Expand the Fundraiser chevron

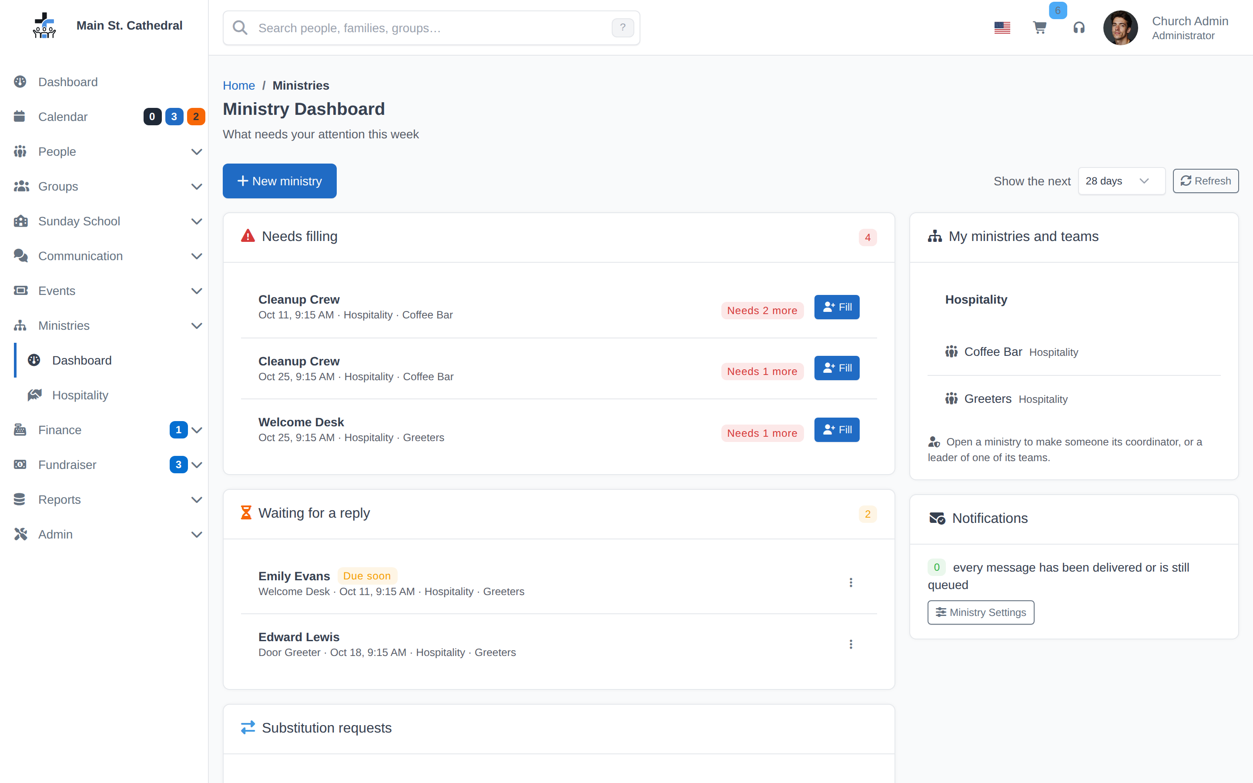pos(197,465)
